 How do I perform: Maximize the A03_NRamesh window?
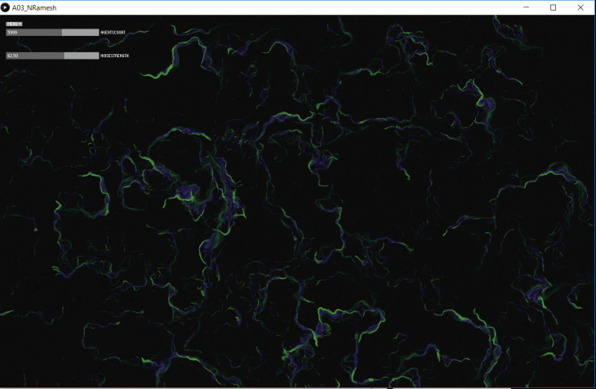point(553,7)
